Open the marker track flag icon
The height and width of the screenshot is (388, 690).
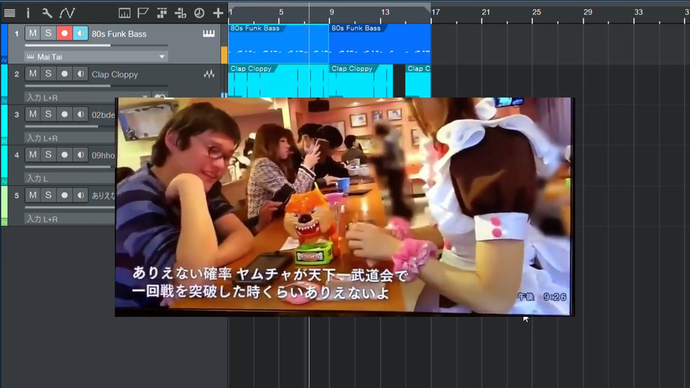[x=142, y=13]
